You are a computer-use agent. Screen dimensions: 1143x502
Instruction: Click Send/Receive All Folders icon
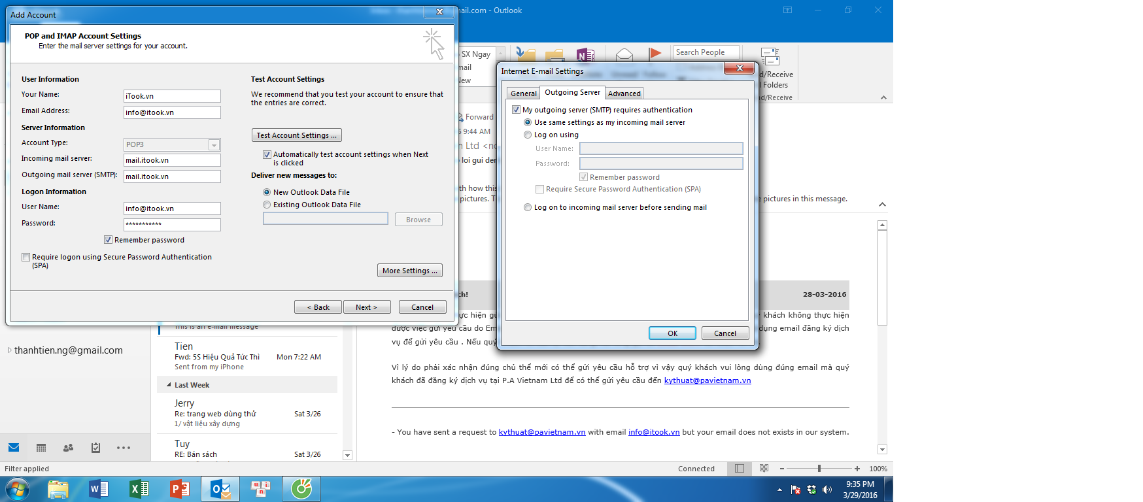[x=770, y=56]
